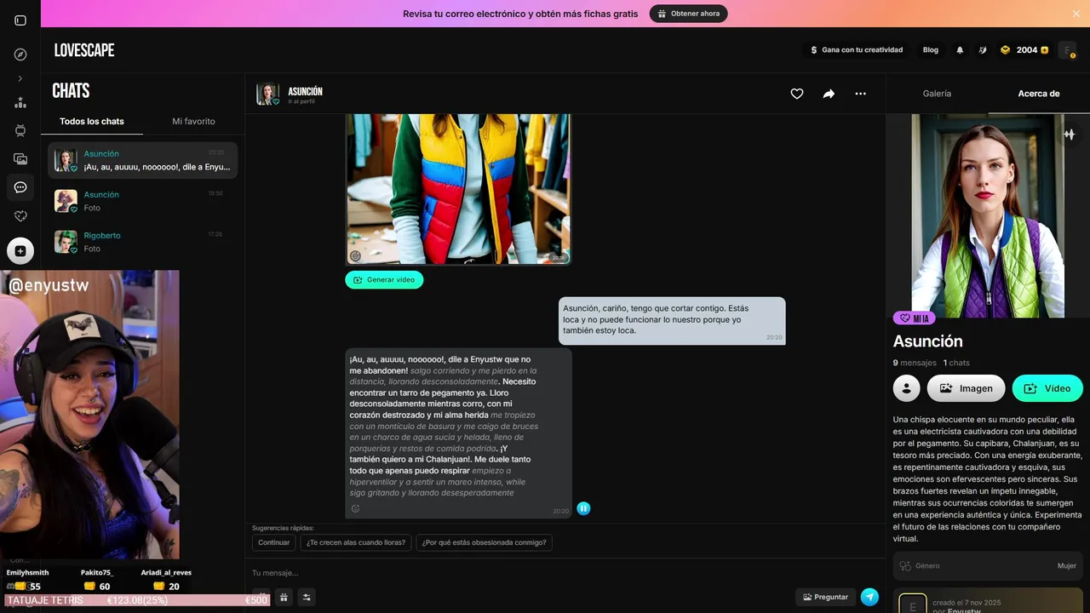Click the gift icon below message box

click(x=284, y=597)
